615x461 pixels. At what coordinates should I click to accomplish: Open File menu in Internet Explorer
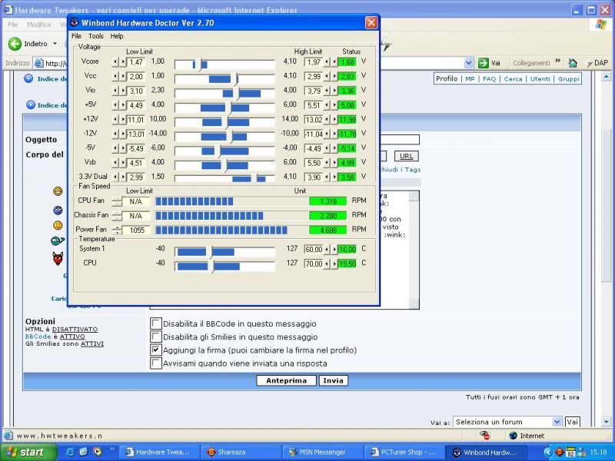pyautogui.click(x=12, y=25)
